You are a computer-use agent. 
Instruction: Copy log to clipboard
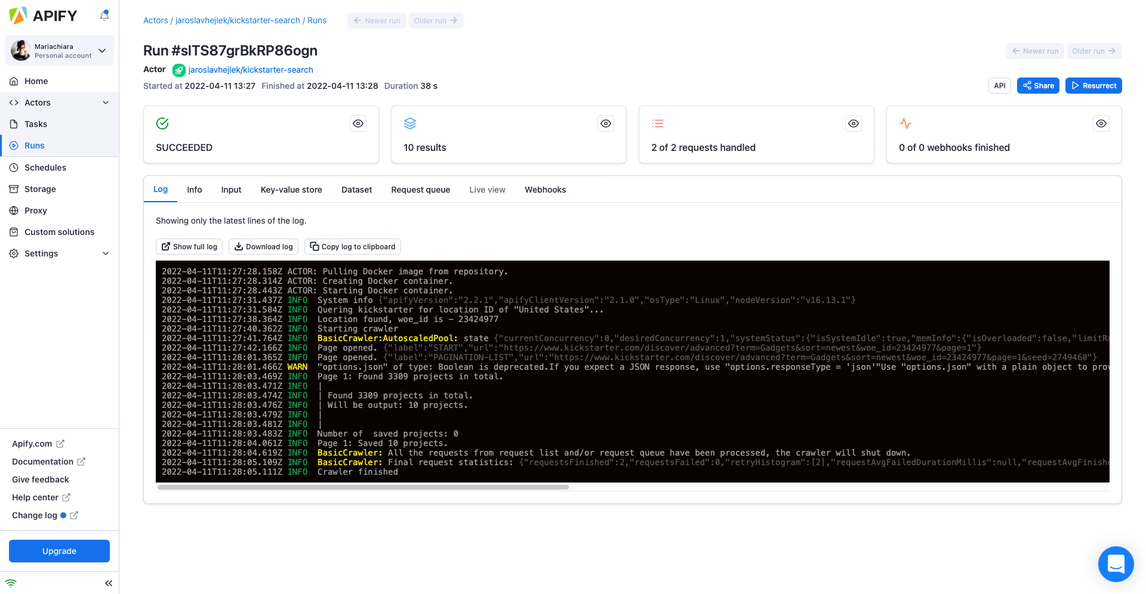[353, 247]
